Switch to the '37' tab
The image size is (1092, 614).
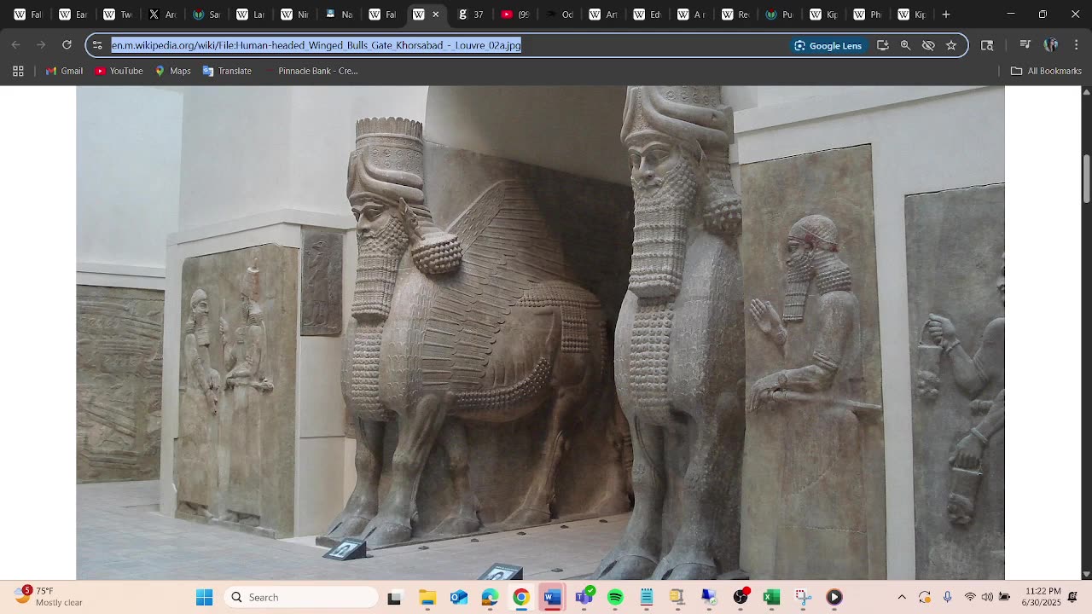pyautogui.click(x=471, y=14)
